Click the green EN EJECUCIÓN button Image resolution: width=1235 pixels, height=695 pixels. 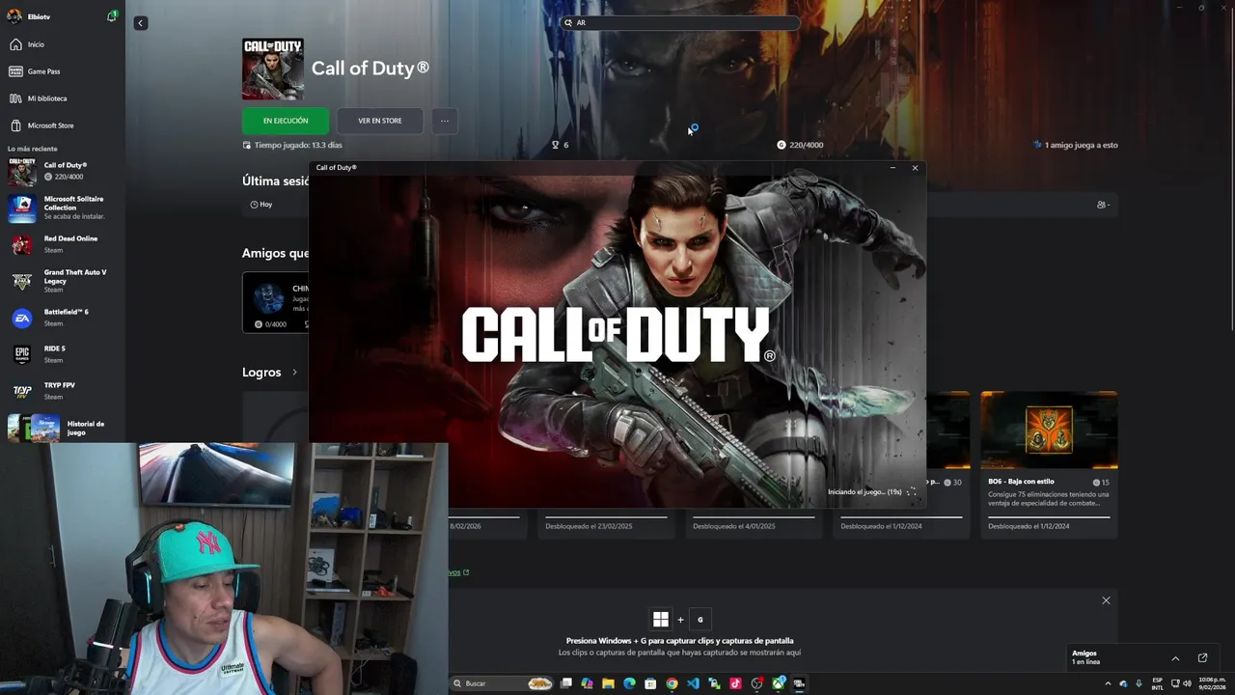[286, 121]
